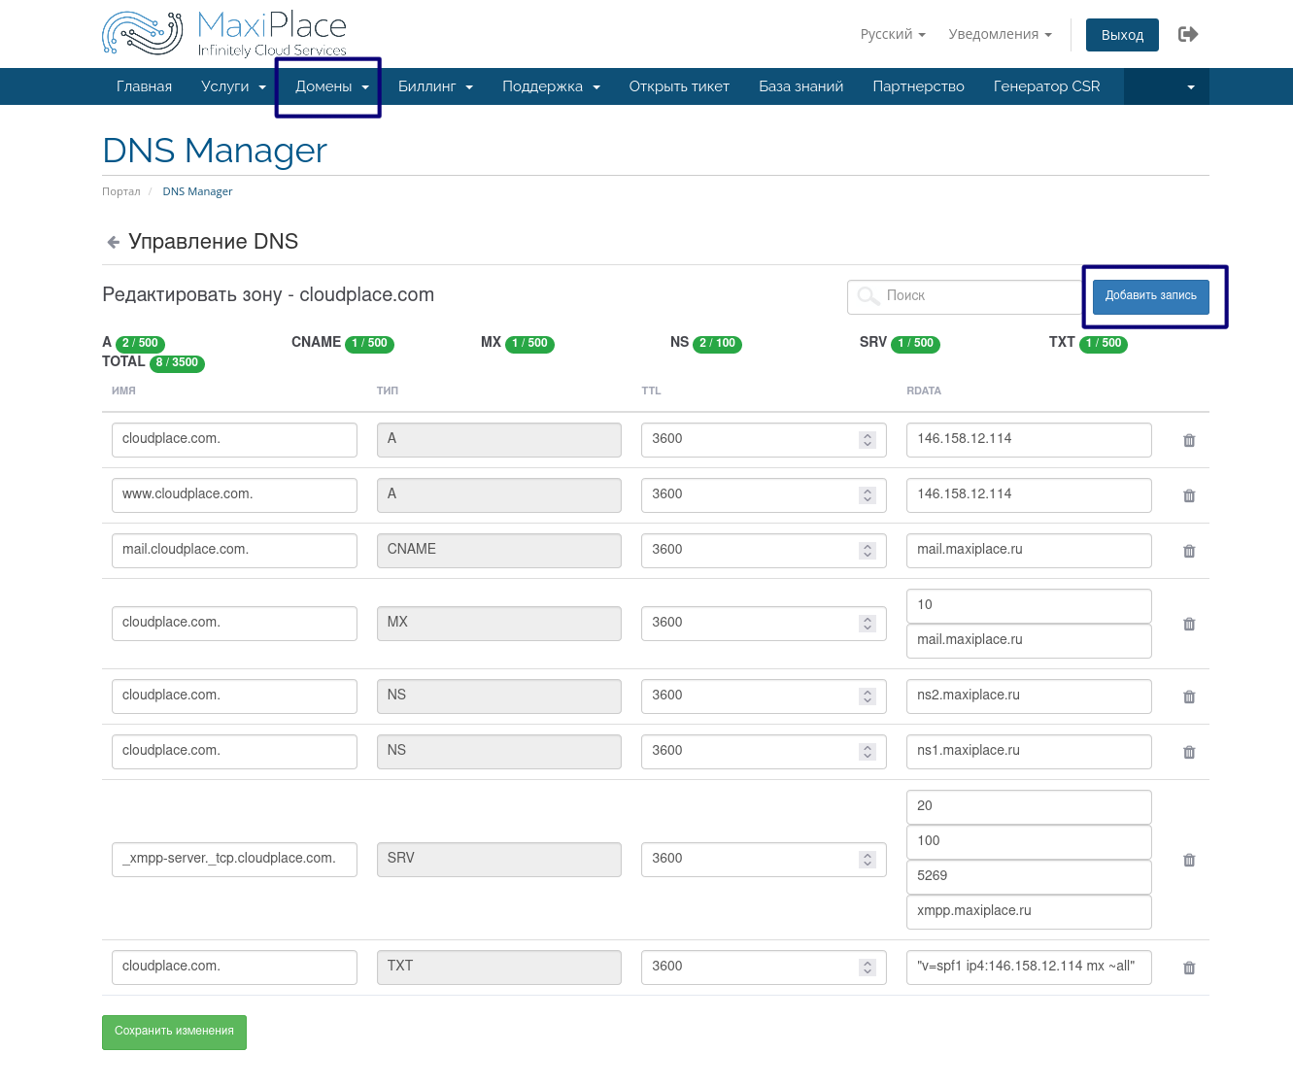Adjust TTL stepper for TXT record
1293x1087 pixels.
point(868,968)
